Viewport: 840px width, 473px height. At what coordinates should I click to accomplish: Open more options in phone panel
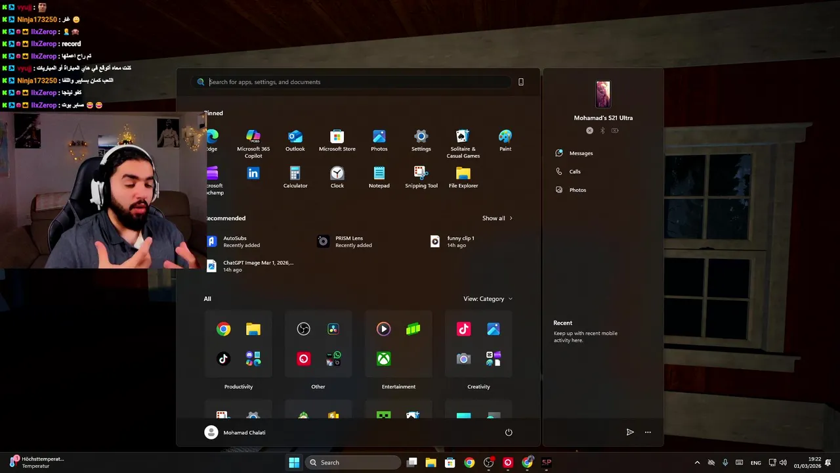tap(648, 432)
